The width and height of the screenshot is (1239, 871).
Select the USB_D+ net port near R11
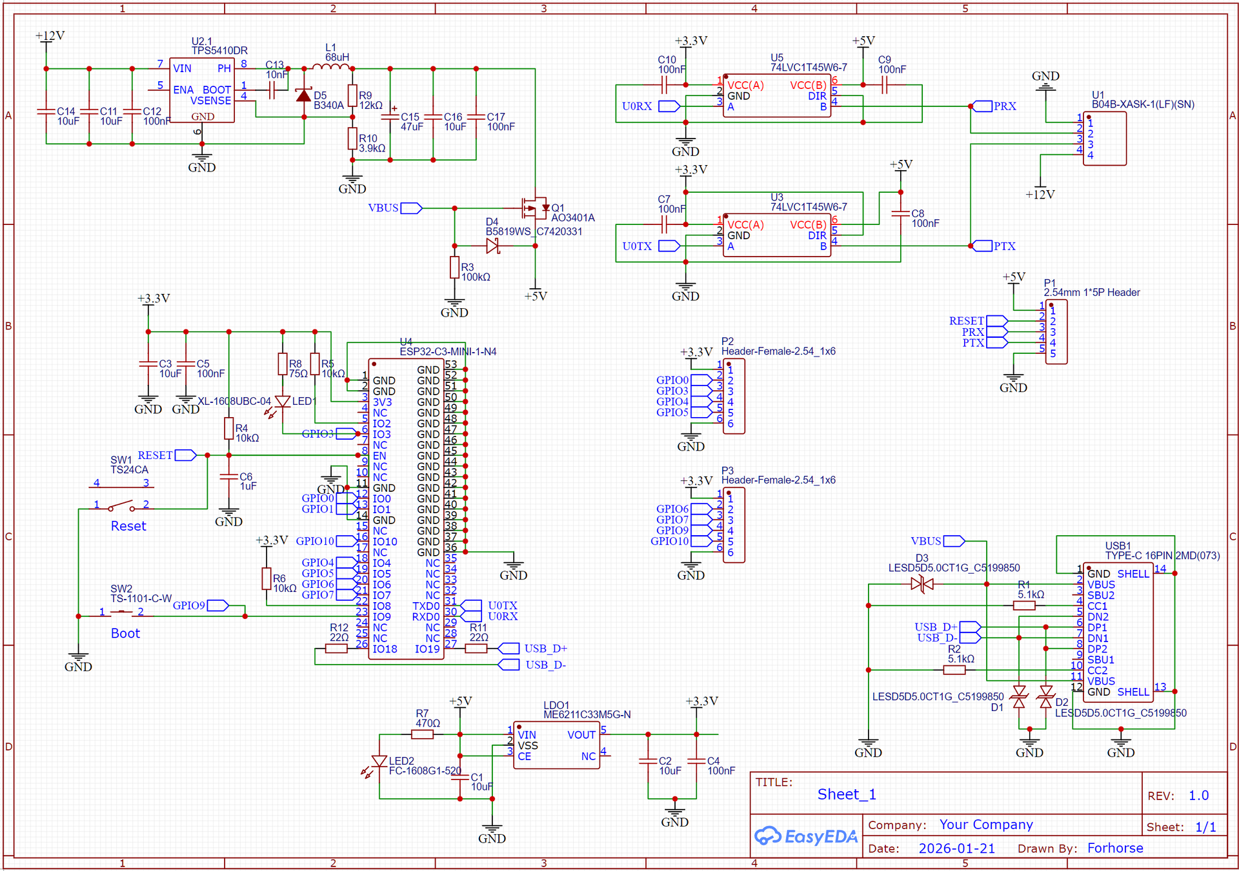tap(509, 648)
